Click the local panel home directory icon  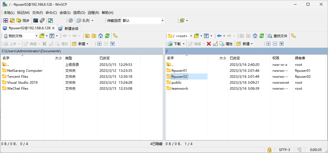coord(101,36)
